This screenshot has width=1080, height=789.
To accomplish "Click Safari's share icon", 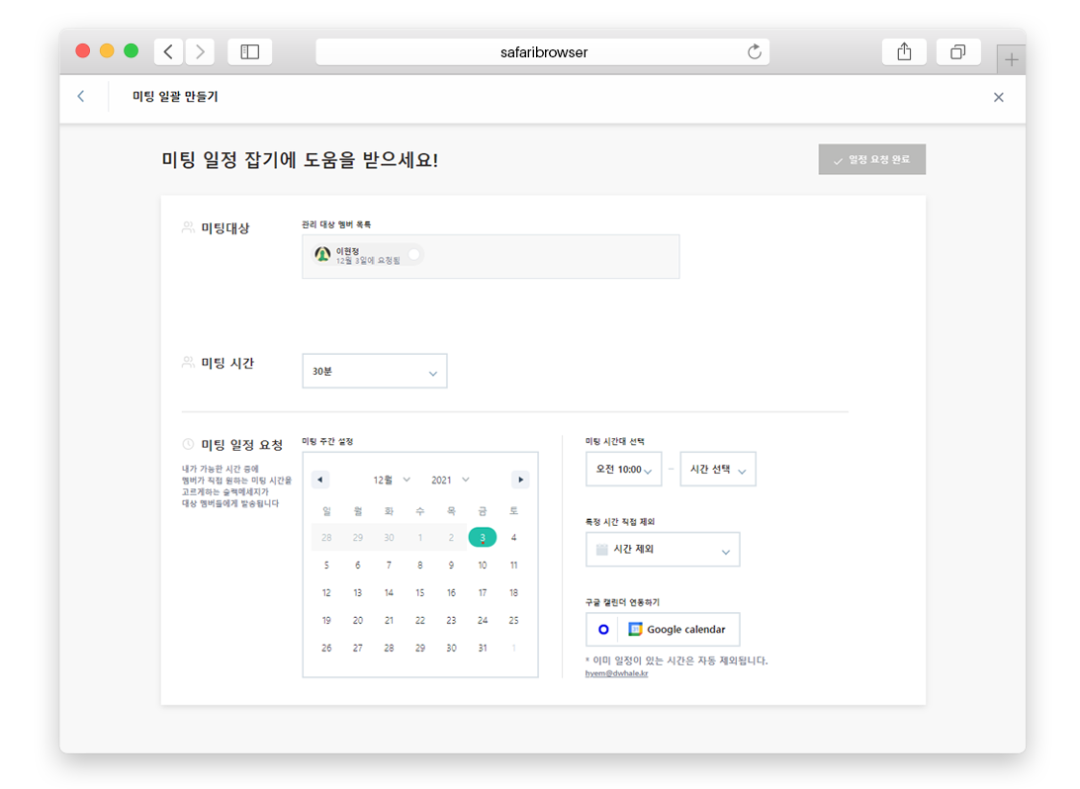I will (903, 50).
